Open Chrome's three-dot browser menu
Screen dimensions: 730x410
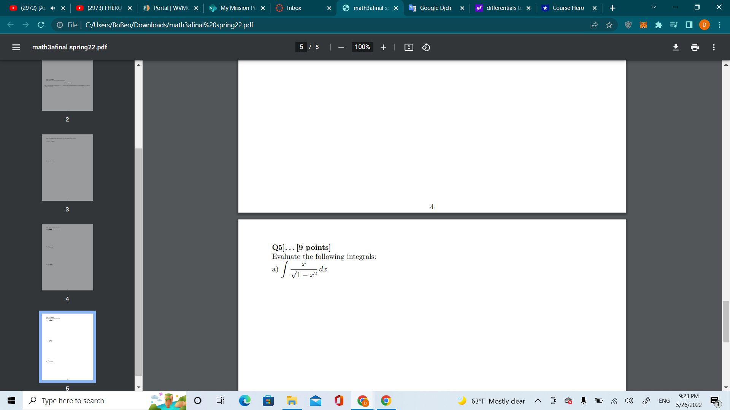(720, 25)
